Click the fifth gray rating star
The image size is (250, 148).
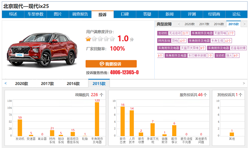coord(112,39)
